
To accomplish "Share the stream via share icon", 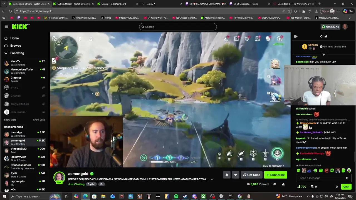I will (274, 184).
